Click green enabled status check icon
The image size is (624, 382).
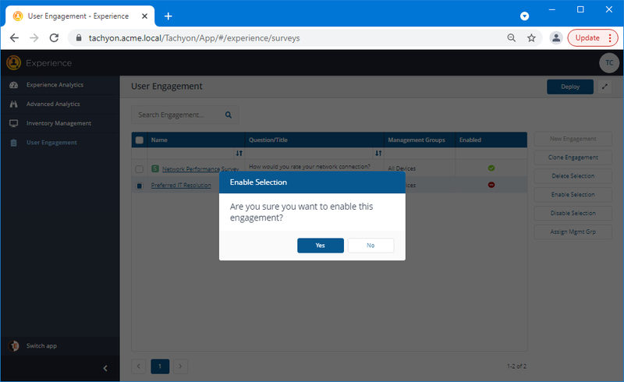coord(491,168)
